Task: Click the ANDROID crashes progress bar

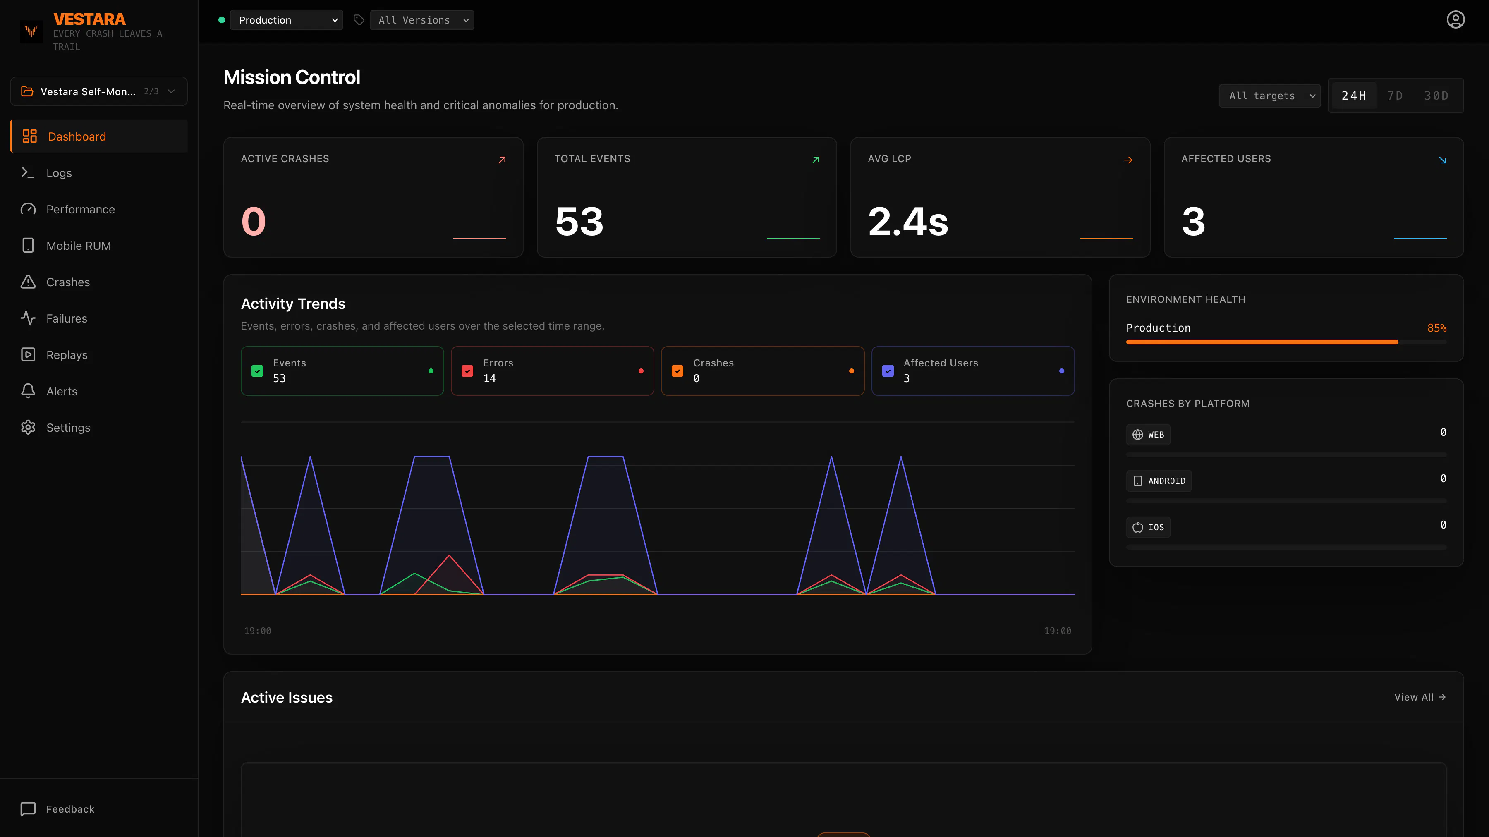Action: tap(1286, 501)
